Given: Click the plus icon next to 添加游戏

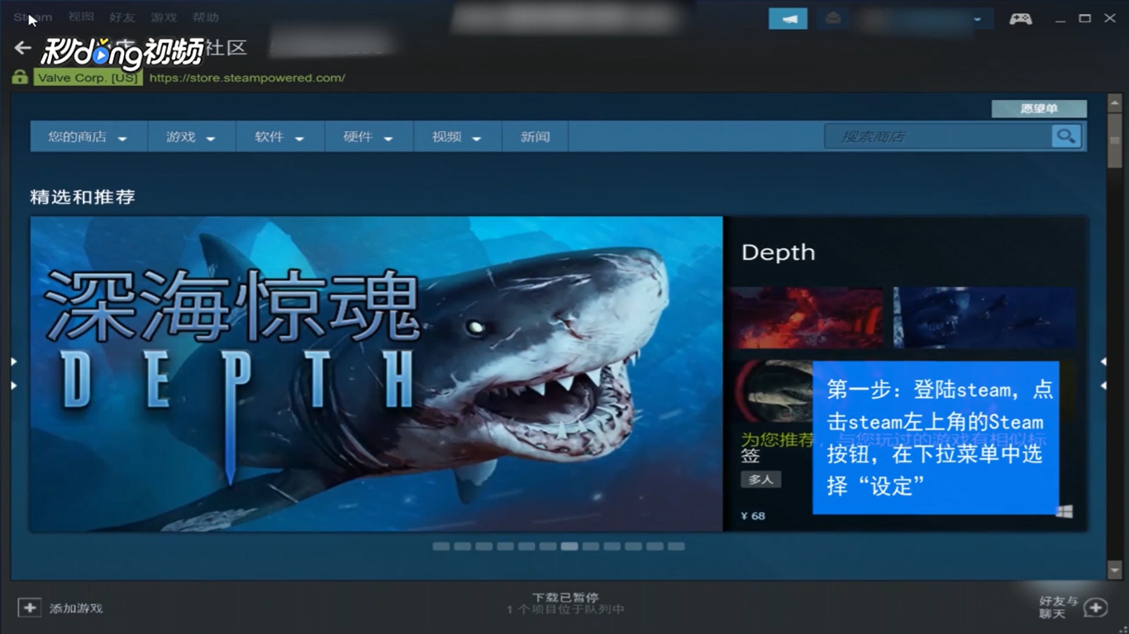Looking at the screenshot, I should pyautogui.click(x=29, y=607).
